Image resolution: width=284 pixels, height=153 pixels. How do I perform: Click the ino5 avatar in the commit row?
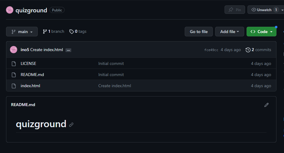click(x=14, y=50)
